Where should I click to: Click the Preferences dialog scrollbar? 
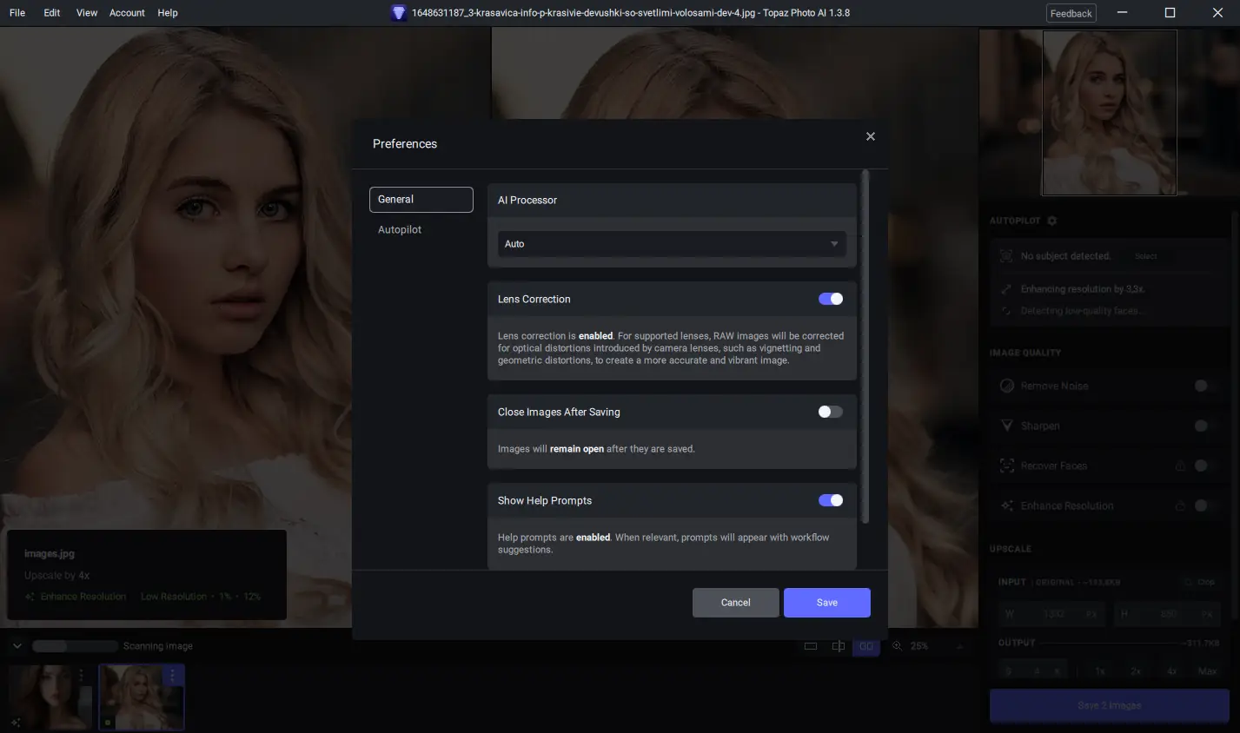tap(865, 347)
